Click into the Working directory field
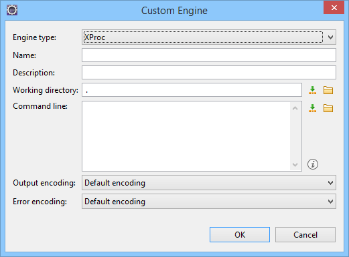 (x=192, y=90)
